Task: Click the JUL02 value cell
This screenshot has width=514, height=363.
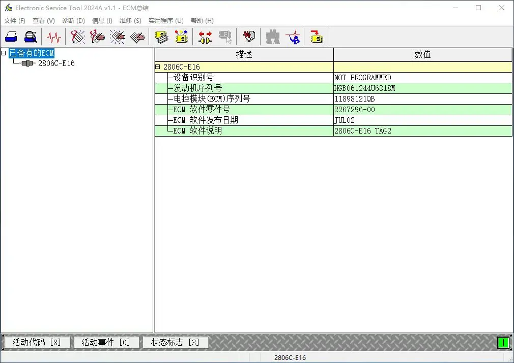Action: tap(422, 120)
